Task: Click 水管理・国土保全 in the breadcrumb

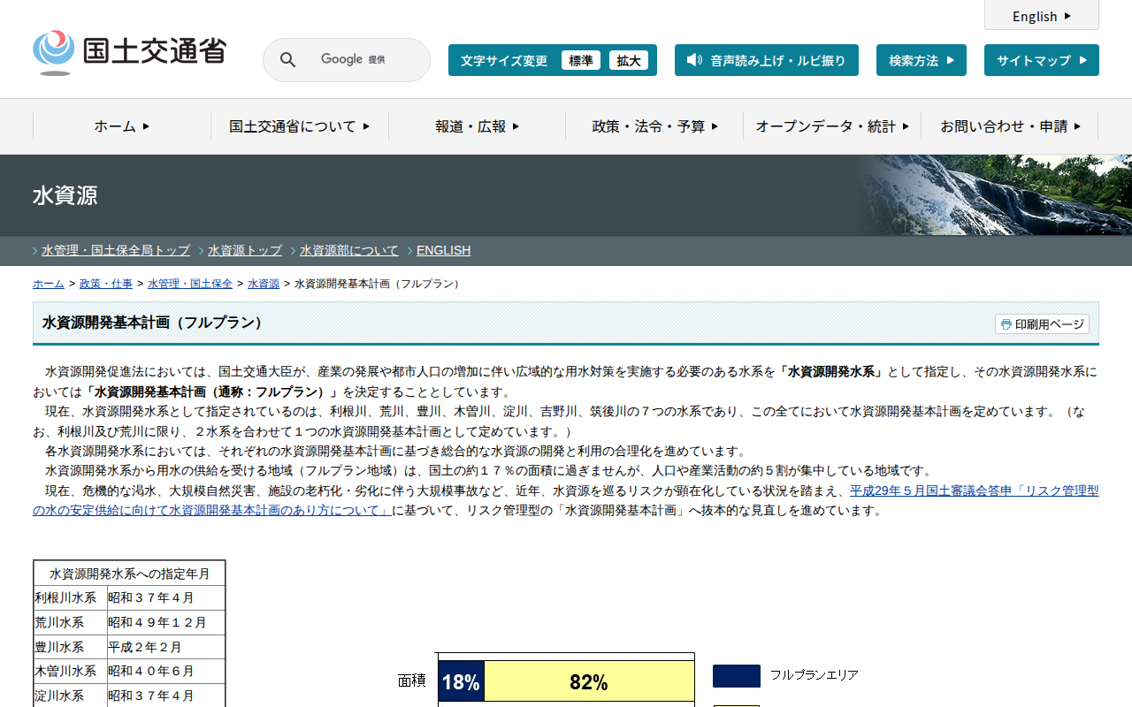Action: 190,284
